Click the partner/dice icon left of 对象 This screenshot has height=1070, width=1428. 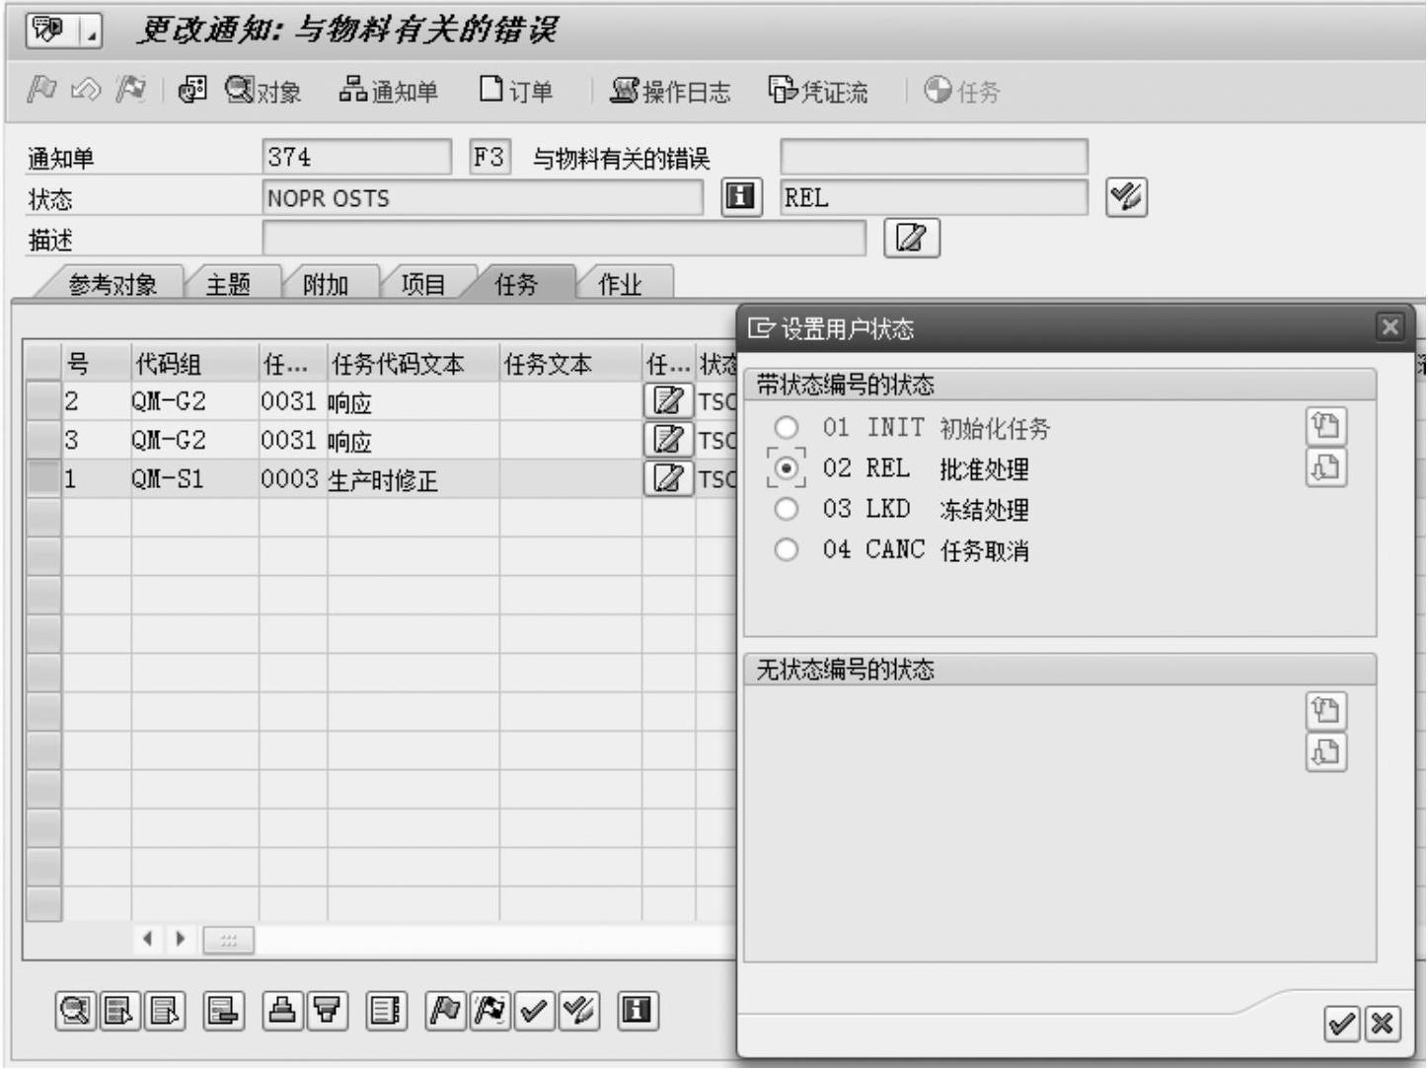tap(191, 91)
